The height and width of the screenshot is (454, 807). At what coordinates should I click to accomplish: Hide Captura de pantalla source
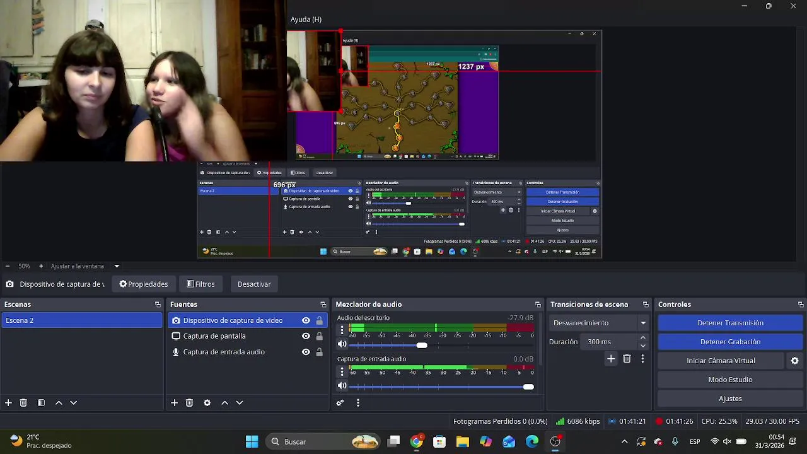(306, 336)
